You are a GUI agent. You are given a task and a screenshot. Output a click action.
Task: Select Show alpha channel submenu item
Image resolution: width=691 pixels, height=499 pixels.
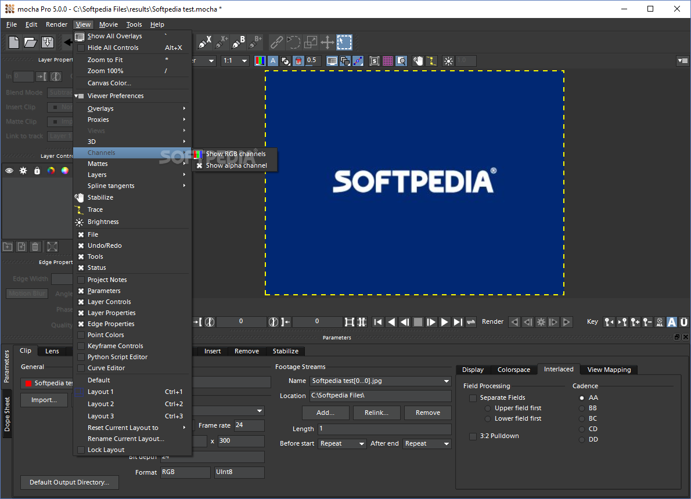235,165
